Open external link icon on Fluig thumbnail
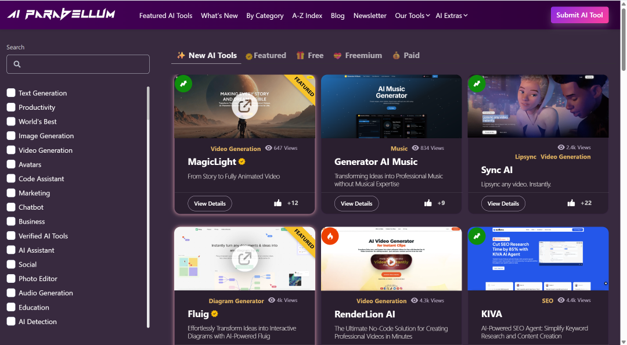The height and width of the screenshot is (345, 627). (x=245, y=258)
